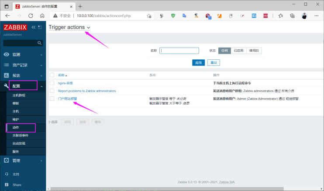The image size is (324, 191).
Task: Open 主机 in sidebar
Action: click(x=16, y=111)
